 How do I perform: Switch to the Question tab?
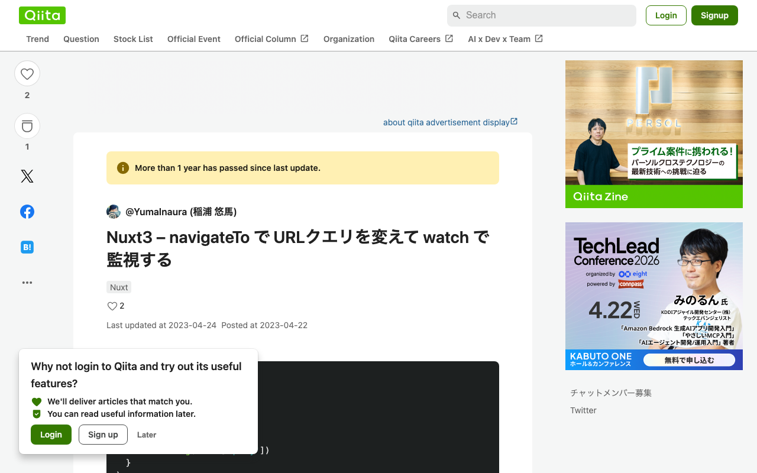[81, 39]
